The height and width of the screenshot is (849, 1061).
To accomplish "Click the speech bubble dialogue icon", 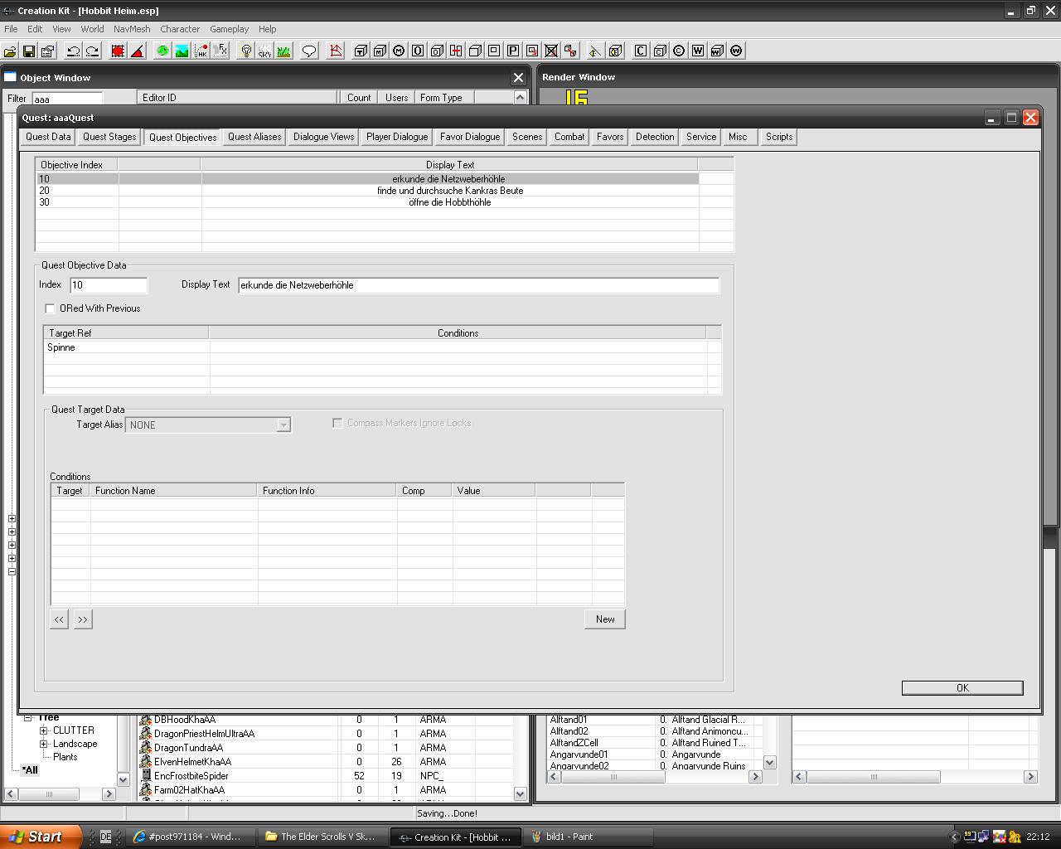I will [309, 51].
